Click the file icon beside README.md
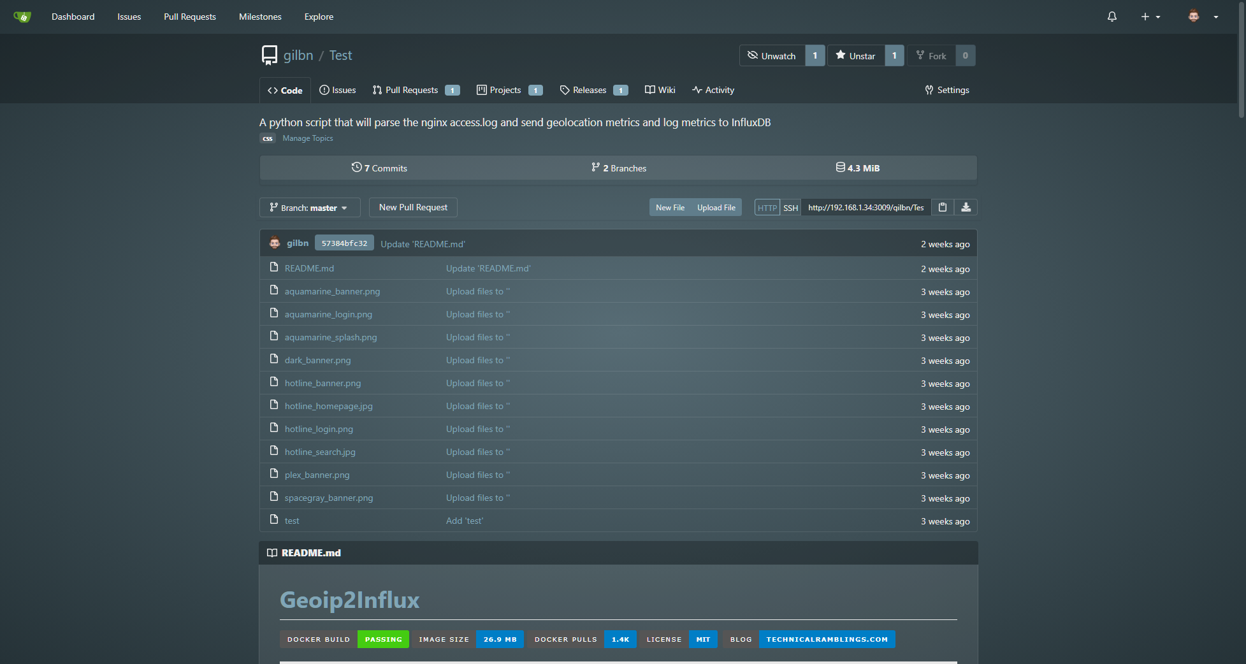1246x664 pixels. pyautogui.click(x=274, y=268)
